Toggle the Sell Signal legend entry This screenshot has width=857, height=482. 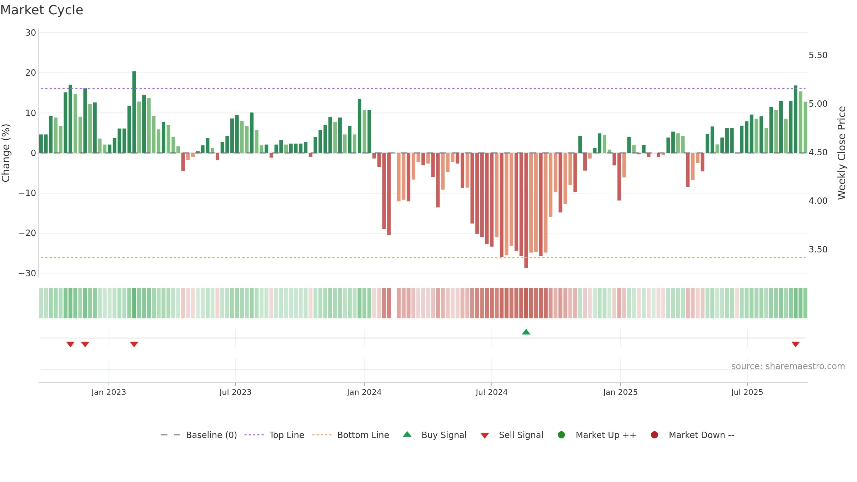[512, 435]
